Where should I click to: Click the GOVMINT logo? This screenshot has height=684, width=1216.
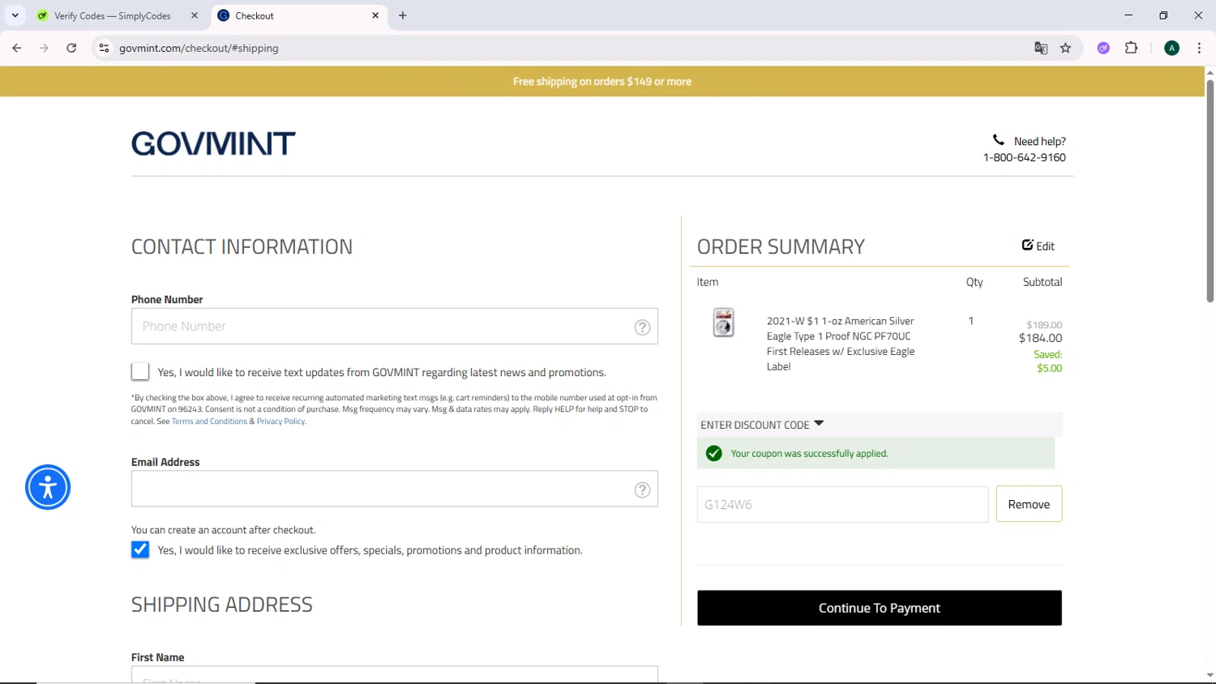[x=213, y=143]
